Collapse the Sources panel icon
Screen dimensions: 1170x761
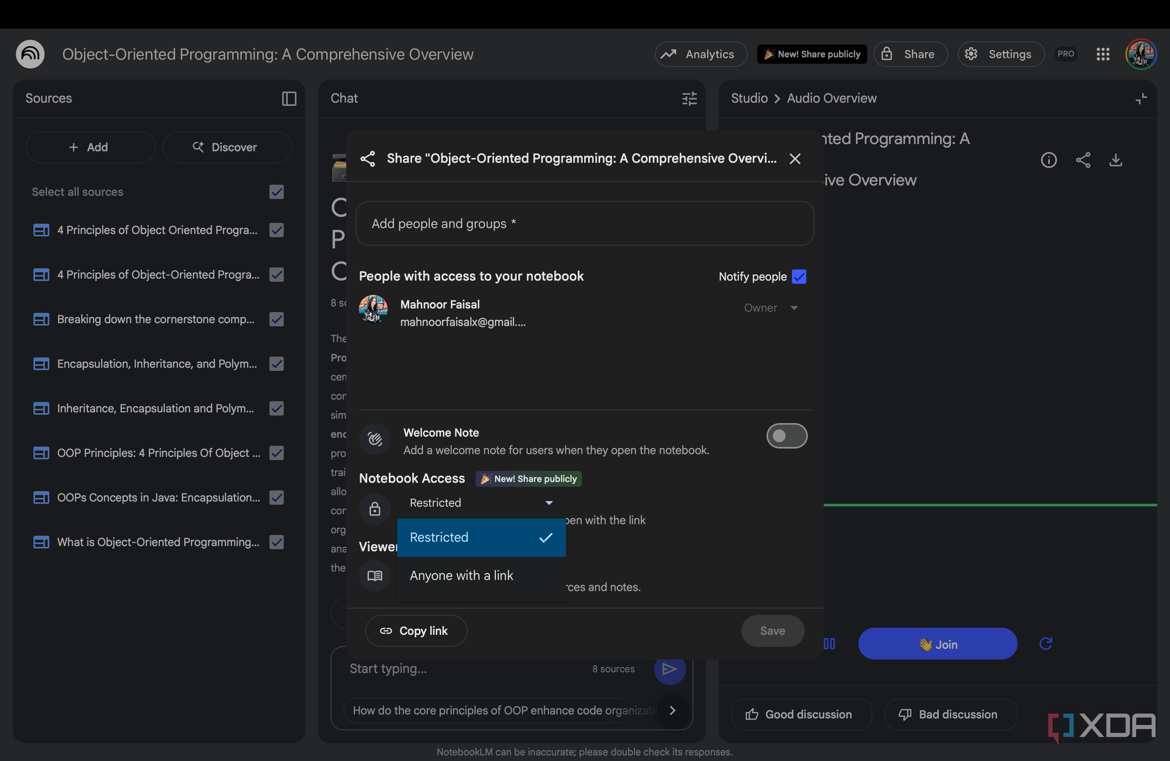pos(289,98)
